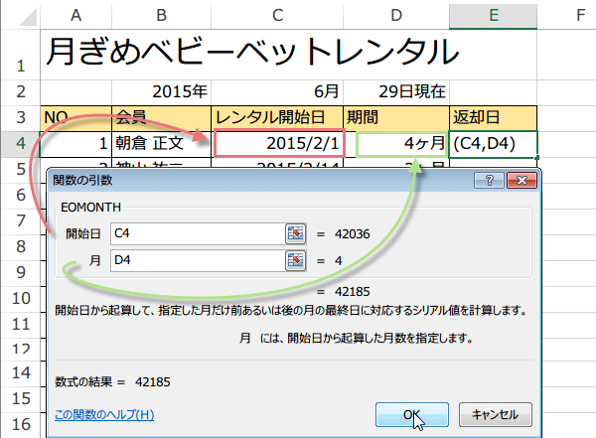Viewport: 596px width, 438px height.
Task: Select column B header
Action: coord(162,15)
